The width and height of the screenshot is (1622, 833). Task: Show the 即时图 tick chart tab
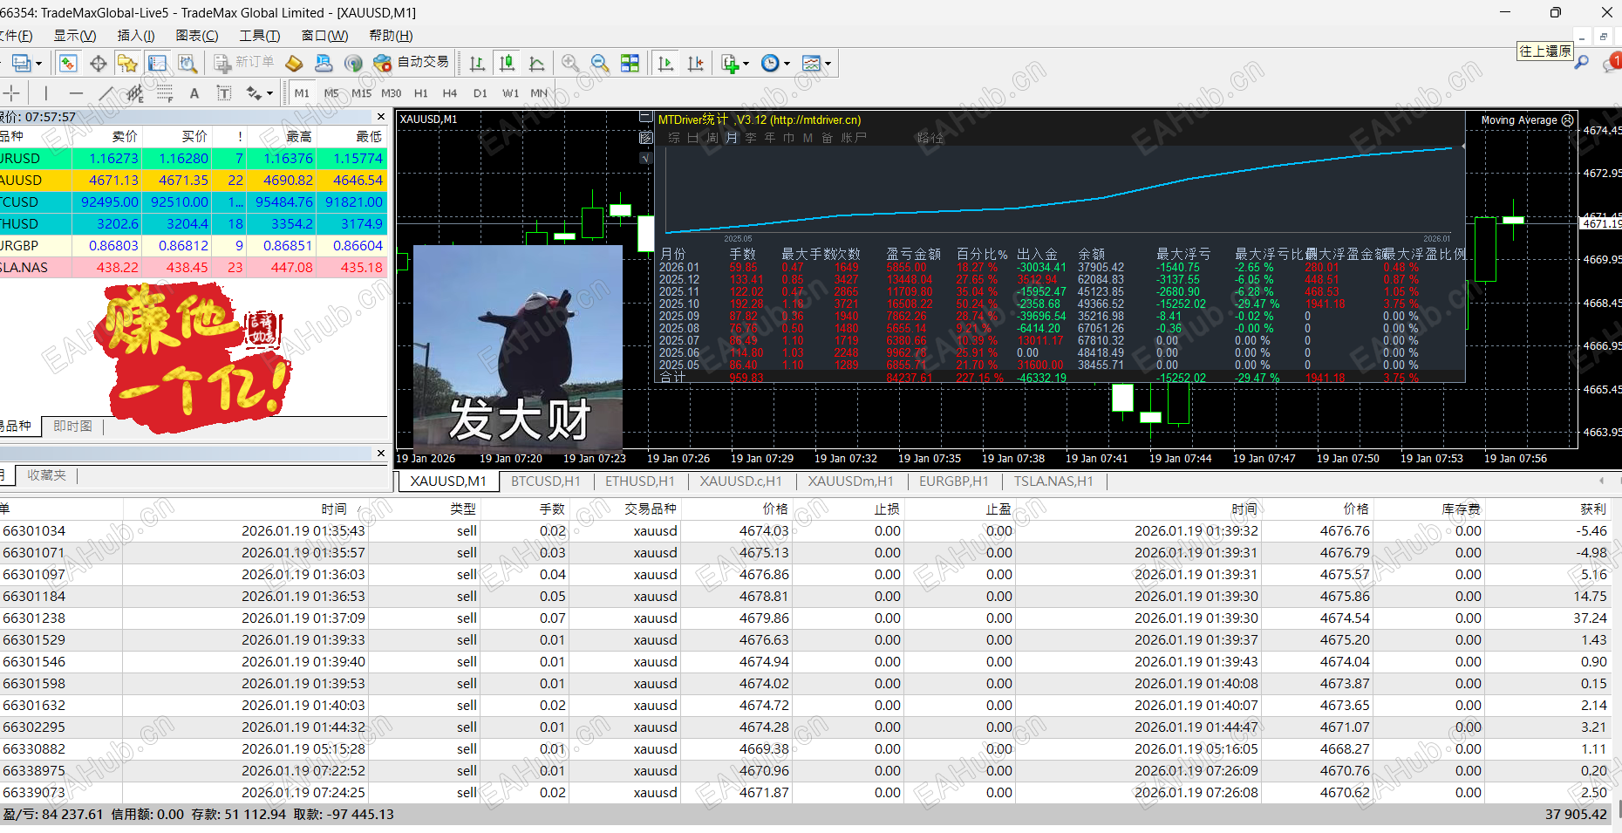tap(72, 426)
